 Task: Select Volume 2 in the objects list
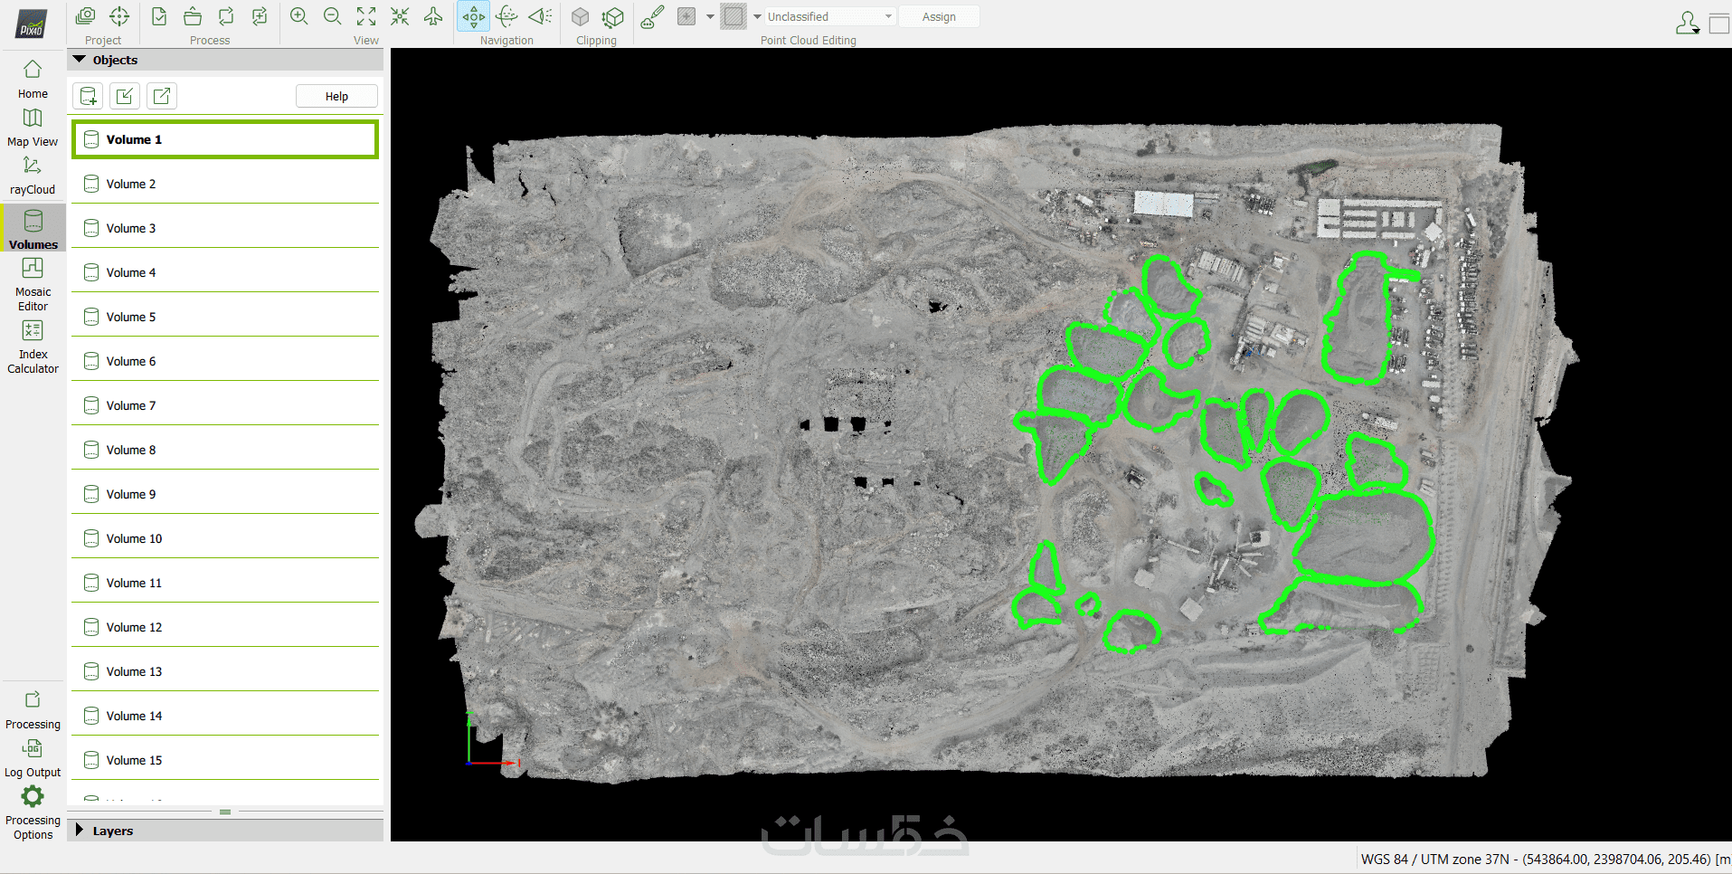tap(225, 184)
